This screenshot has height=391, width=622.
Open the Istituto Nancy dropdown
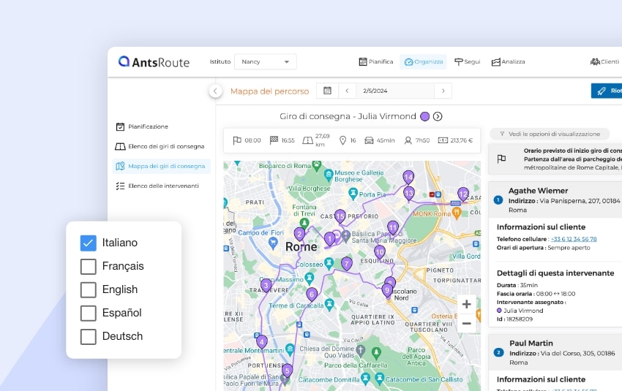click(x=265, y=62)
